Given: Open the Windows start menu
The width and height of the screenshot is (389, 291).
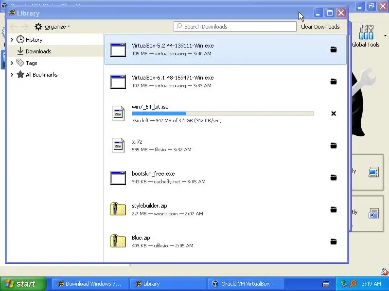Looking at the screenshot, I should [23, 284].
